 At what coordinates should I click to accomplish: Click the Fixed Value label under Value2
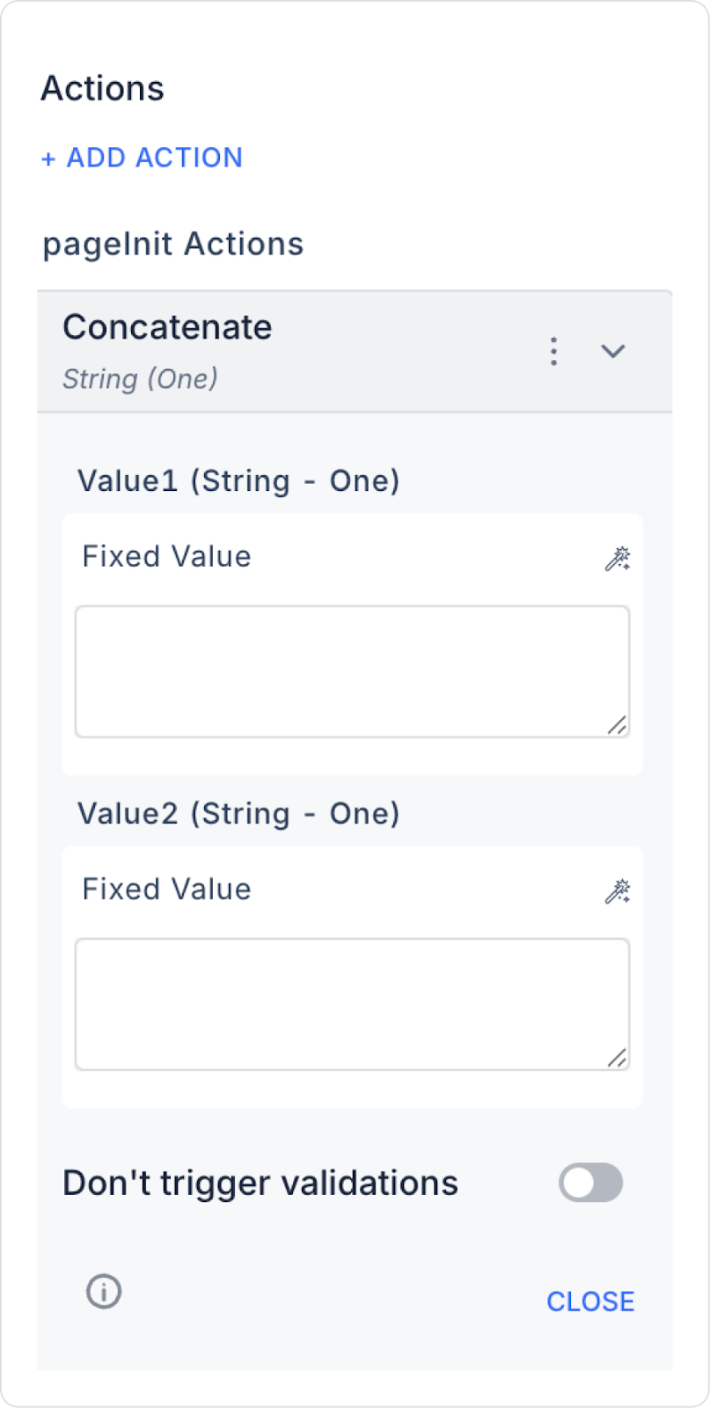[x=166, y=889]
